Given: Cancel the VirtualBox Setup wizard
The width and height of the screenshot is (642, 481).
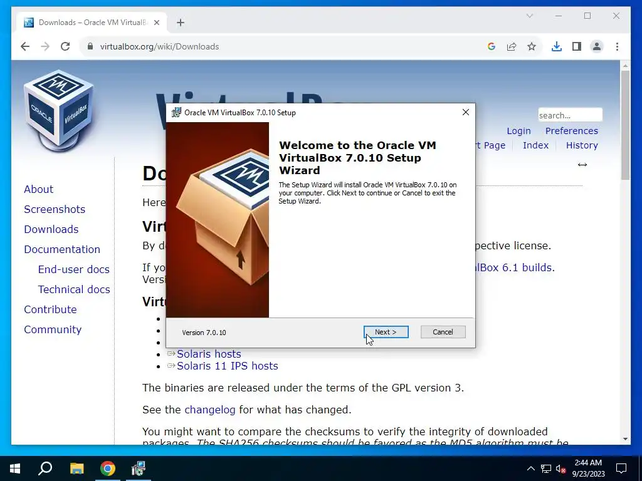Looking at the screenshot, I should click(443, 332).
